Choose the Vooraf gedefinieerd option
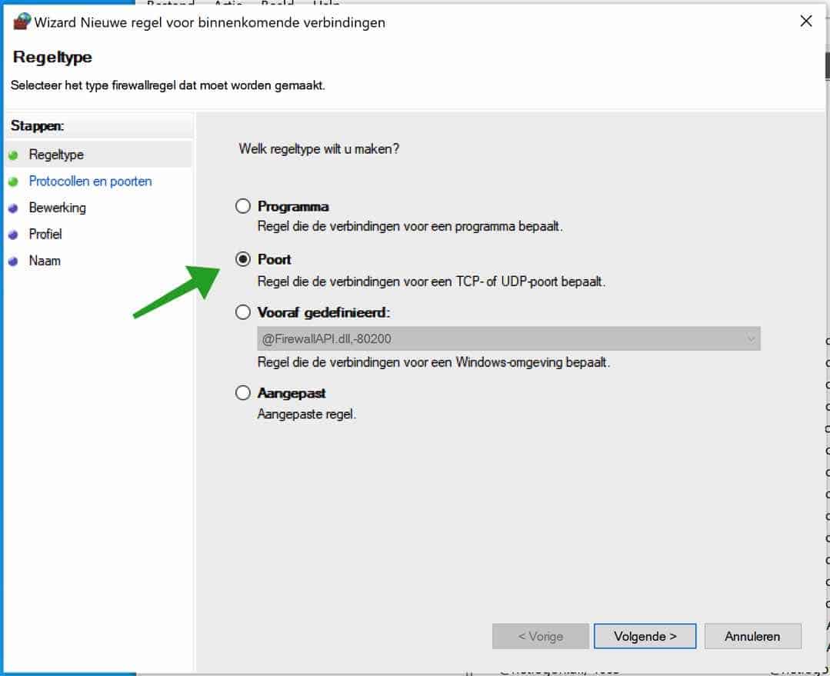 tap(242, 312)
